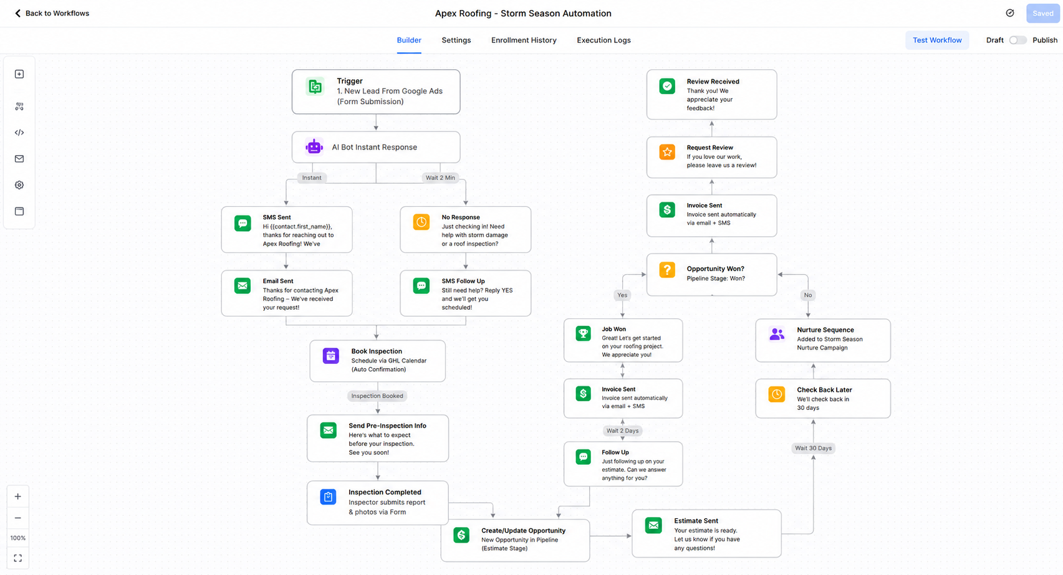Click the Estimate Sent node title
This screenshot has height=575, width=1063.
[x=696, y=521]
